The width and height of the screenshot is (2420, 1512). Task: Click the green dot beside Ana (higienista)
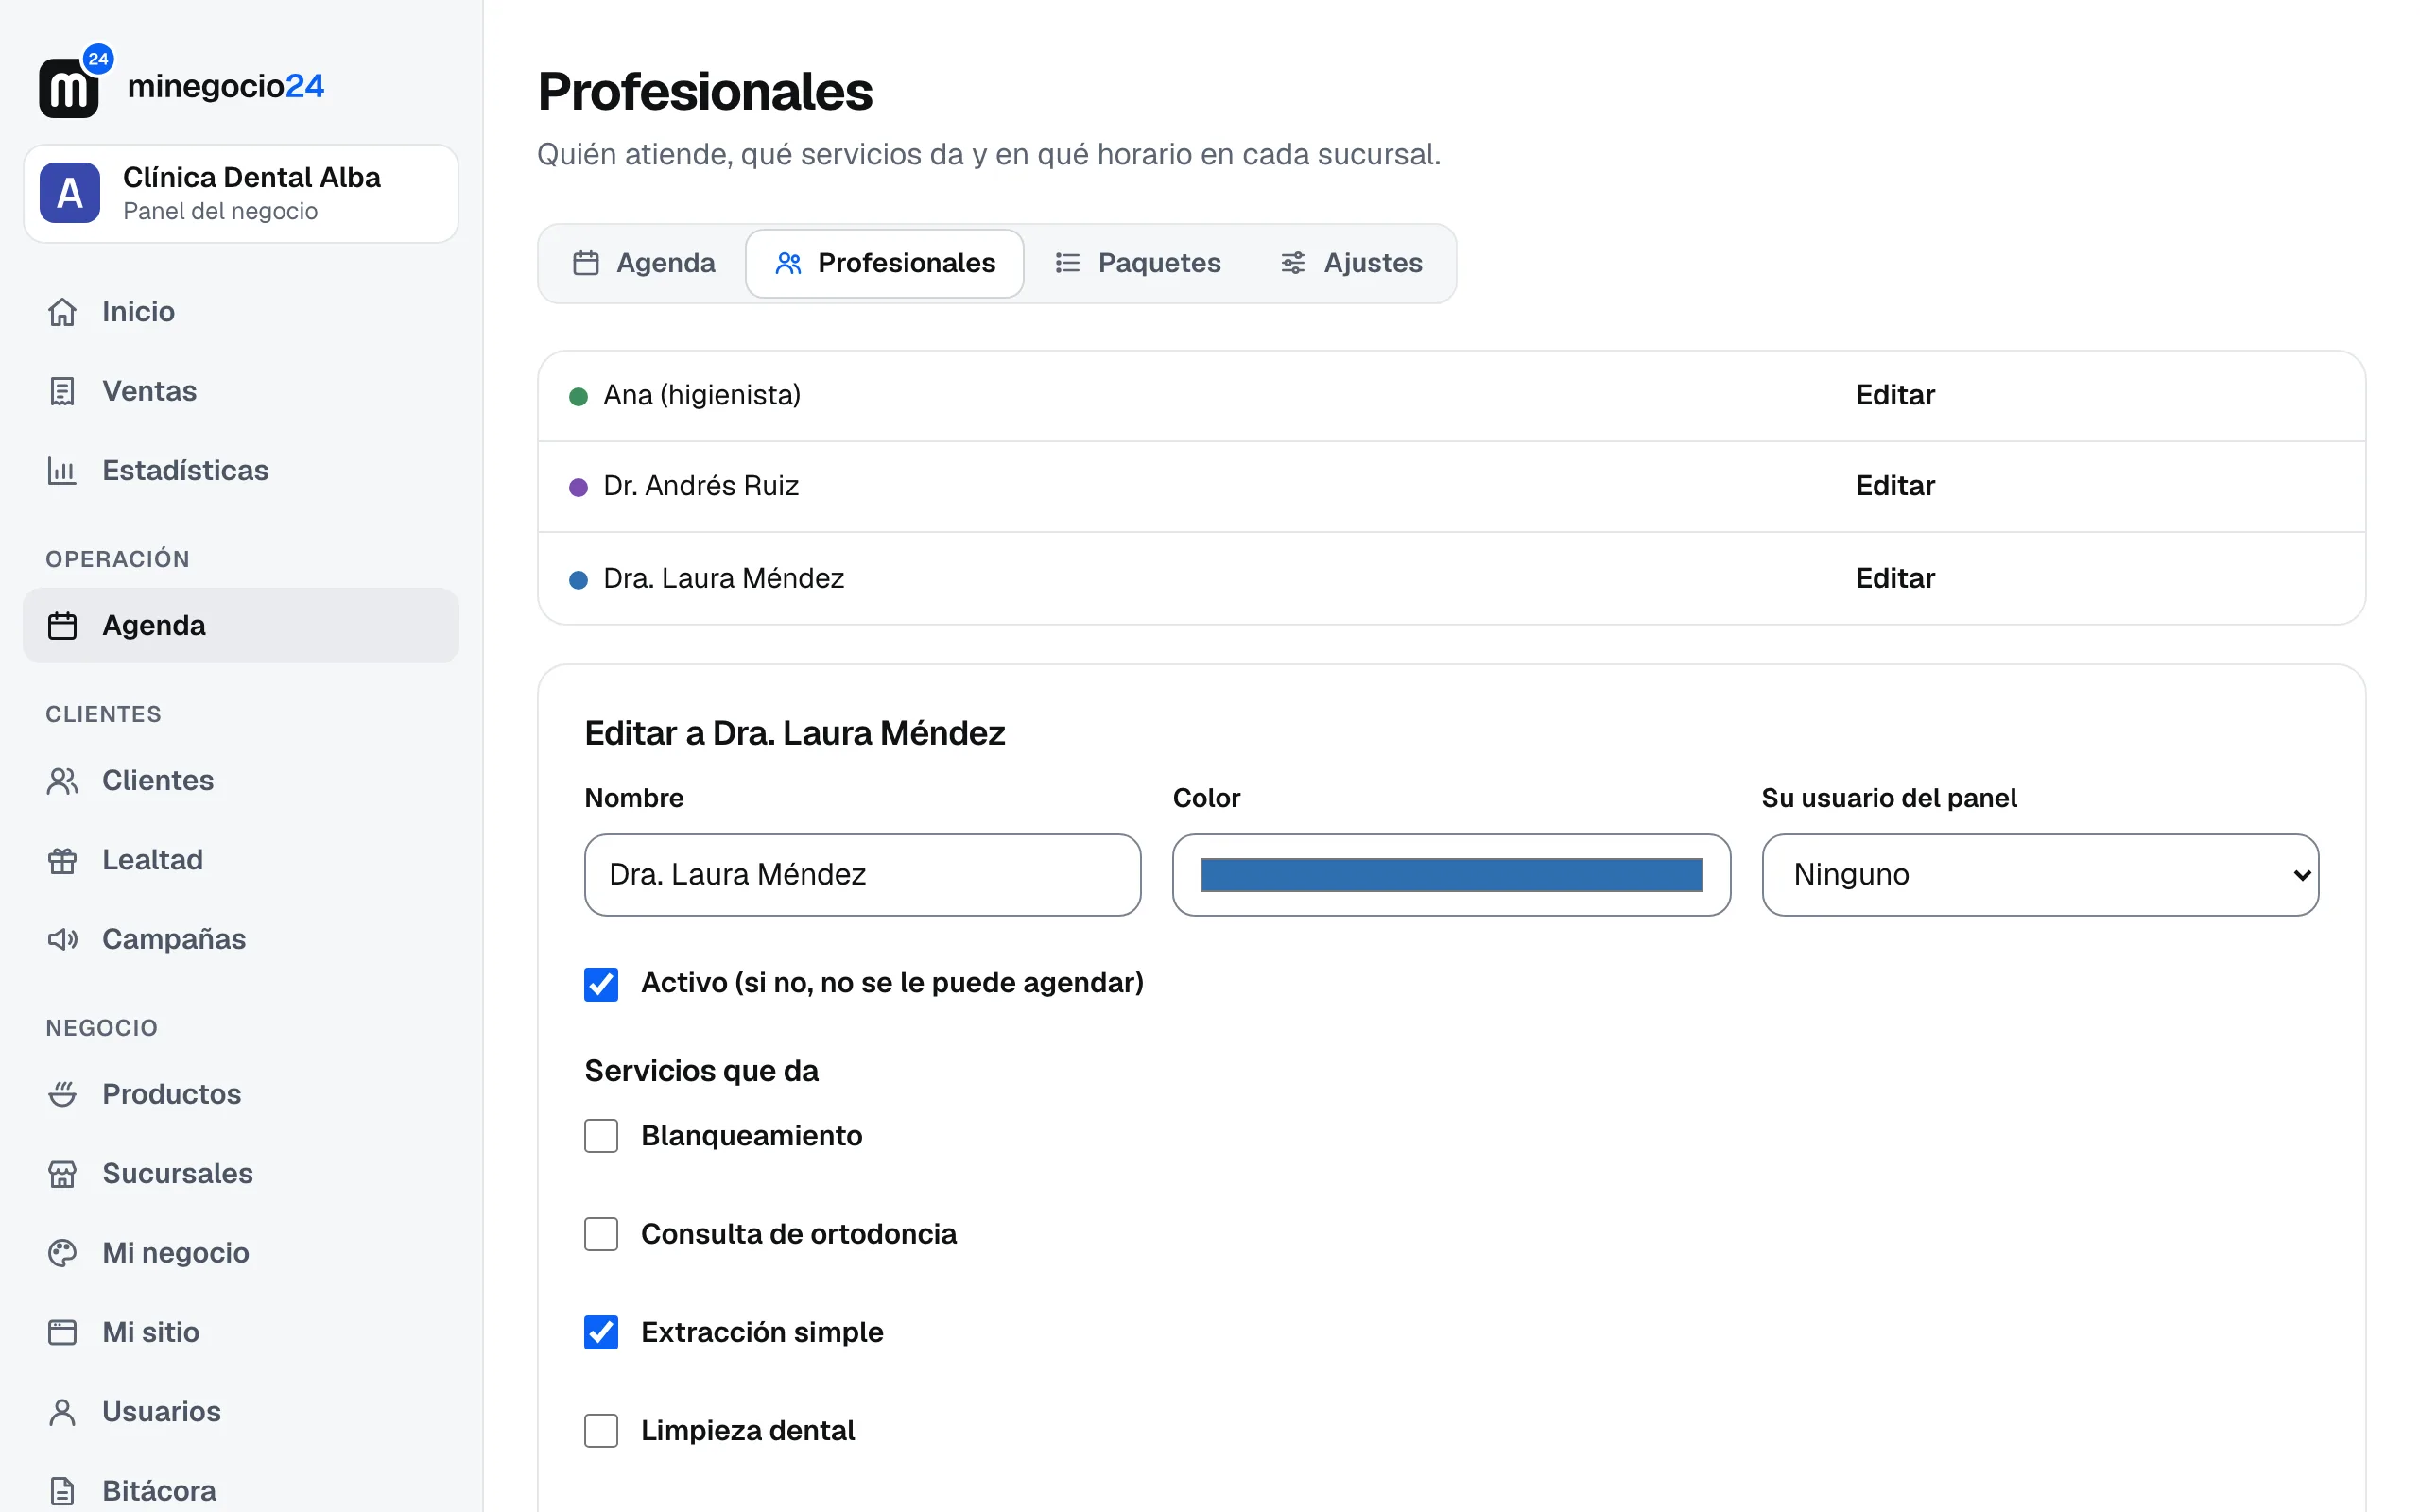578,396
